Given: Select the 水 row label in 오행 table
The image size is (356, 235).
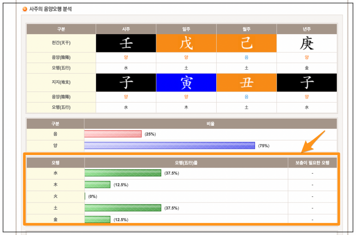Looking at the screenshot, I should [55, 173].
